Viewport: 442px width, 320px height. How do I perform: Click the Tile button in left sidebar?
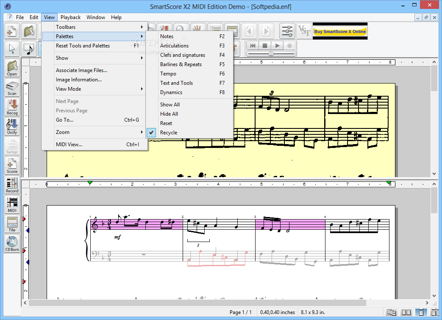[12, 224]
